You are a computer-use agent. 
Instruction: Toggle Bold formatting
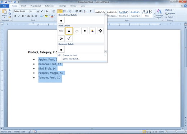pos(15,16)
